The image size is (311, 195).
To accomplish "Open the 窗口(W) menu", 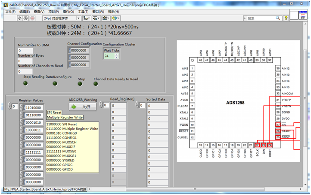I will [98, 12].
